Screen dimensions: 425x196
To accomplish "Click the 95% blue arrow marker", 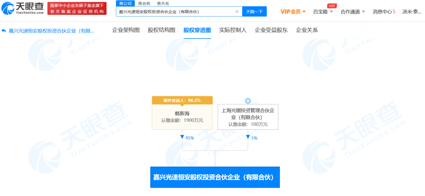I will (x=182, y=137).
